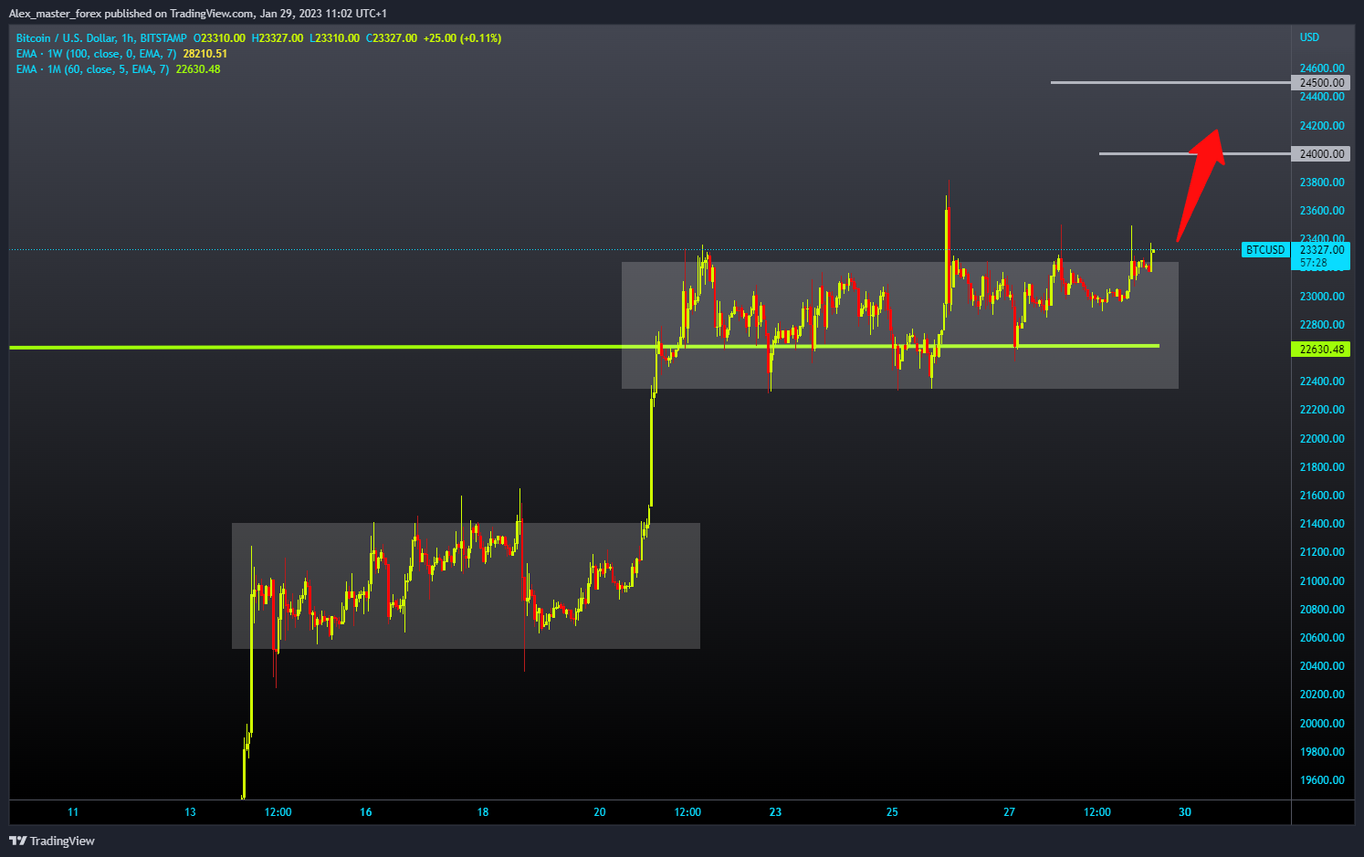Click the open value O23310.00

tap(219, 38)
